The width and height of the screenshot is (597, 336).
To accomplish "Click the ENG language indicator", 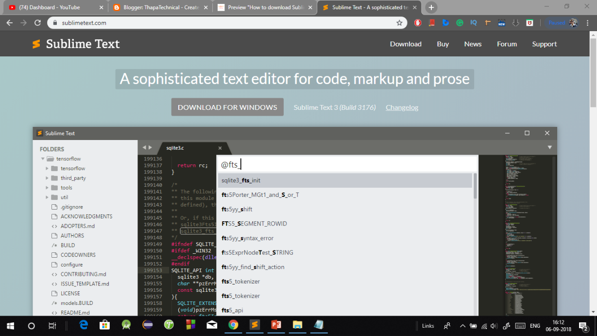I will pyautogui.click(x=535, y=326).
